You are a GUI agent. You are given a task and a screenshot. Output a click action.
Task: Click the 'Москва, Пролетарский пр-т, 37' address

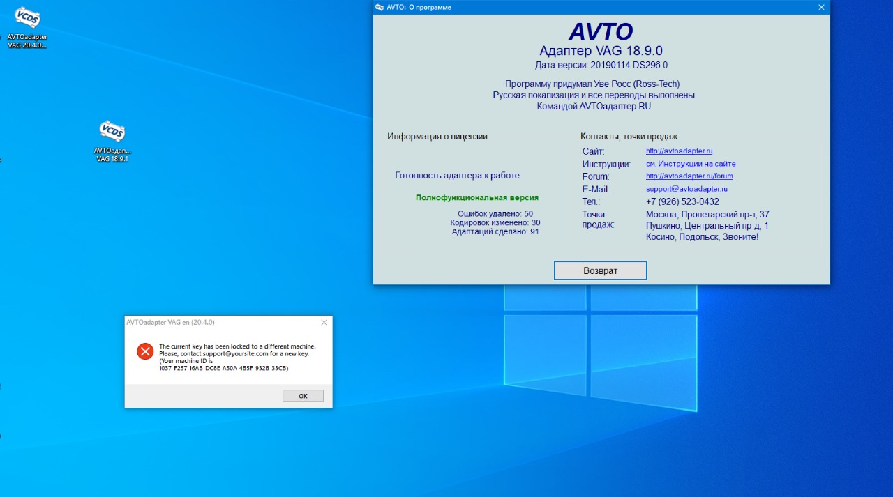pyautogui.click(x=707, y=214)
